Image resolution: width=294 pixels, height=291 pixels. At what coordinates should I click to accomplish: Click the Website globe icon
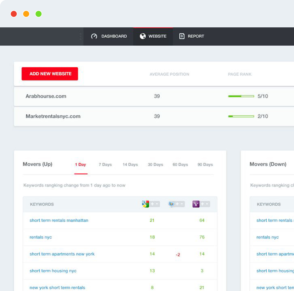(143, 36)
